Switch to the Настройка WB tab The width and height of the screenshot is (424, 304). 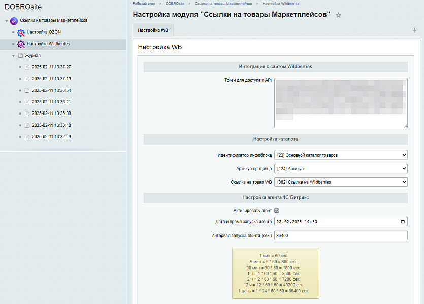pyautogui.click(x=152, y=30)
